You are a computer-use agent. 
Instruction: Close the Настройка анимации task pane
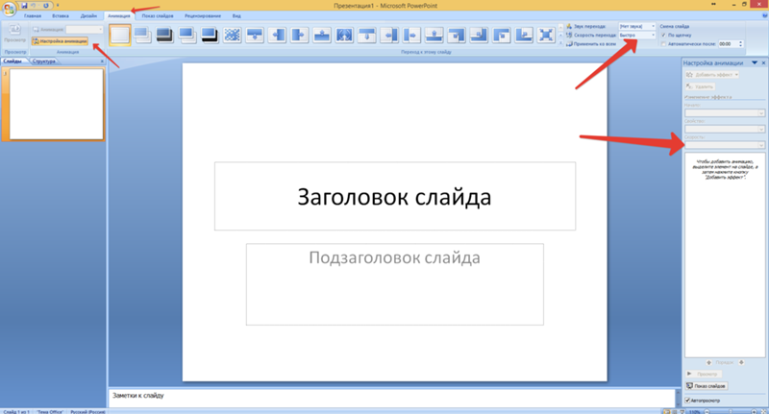[763, 62]
